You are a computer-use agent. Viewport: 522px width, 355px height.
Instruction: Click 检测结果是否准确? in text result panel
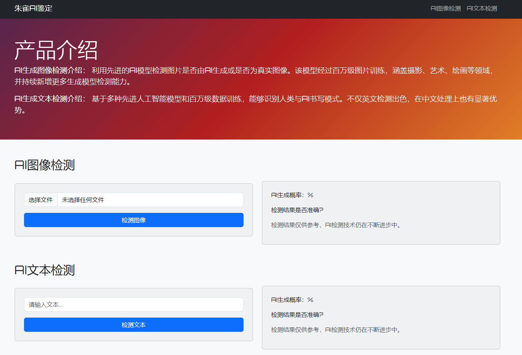[x=297, y=315]
